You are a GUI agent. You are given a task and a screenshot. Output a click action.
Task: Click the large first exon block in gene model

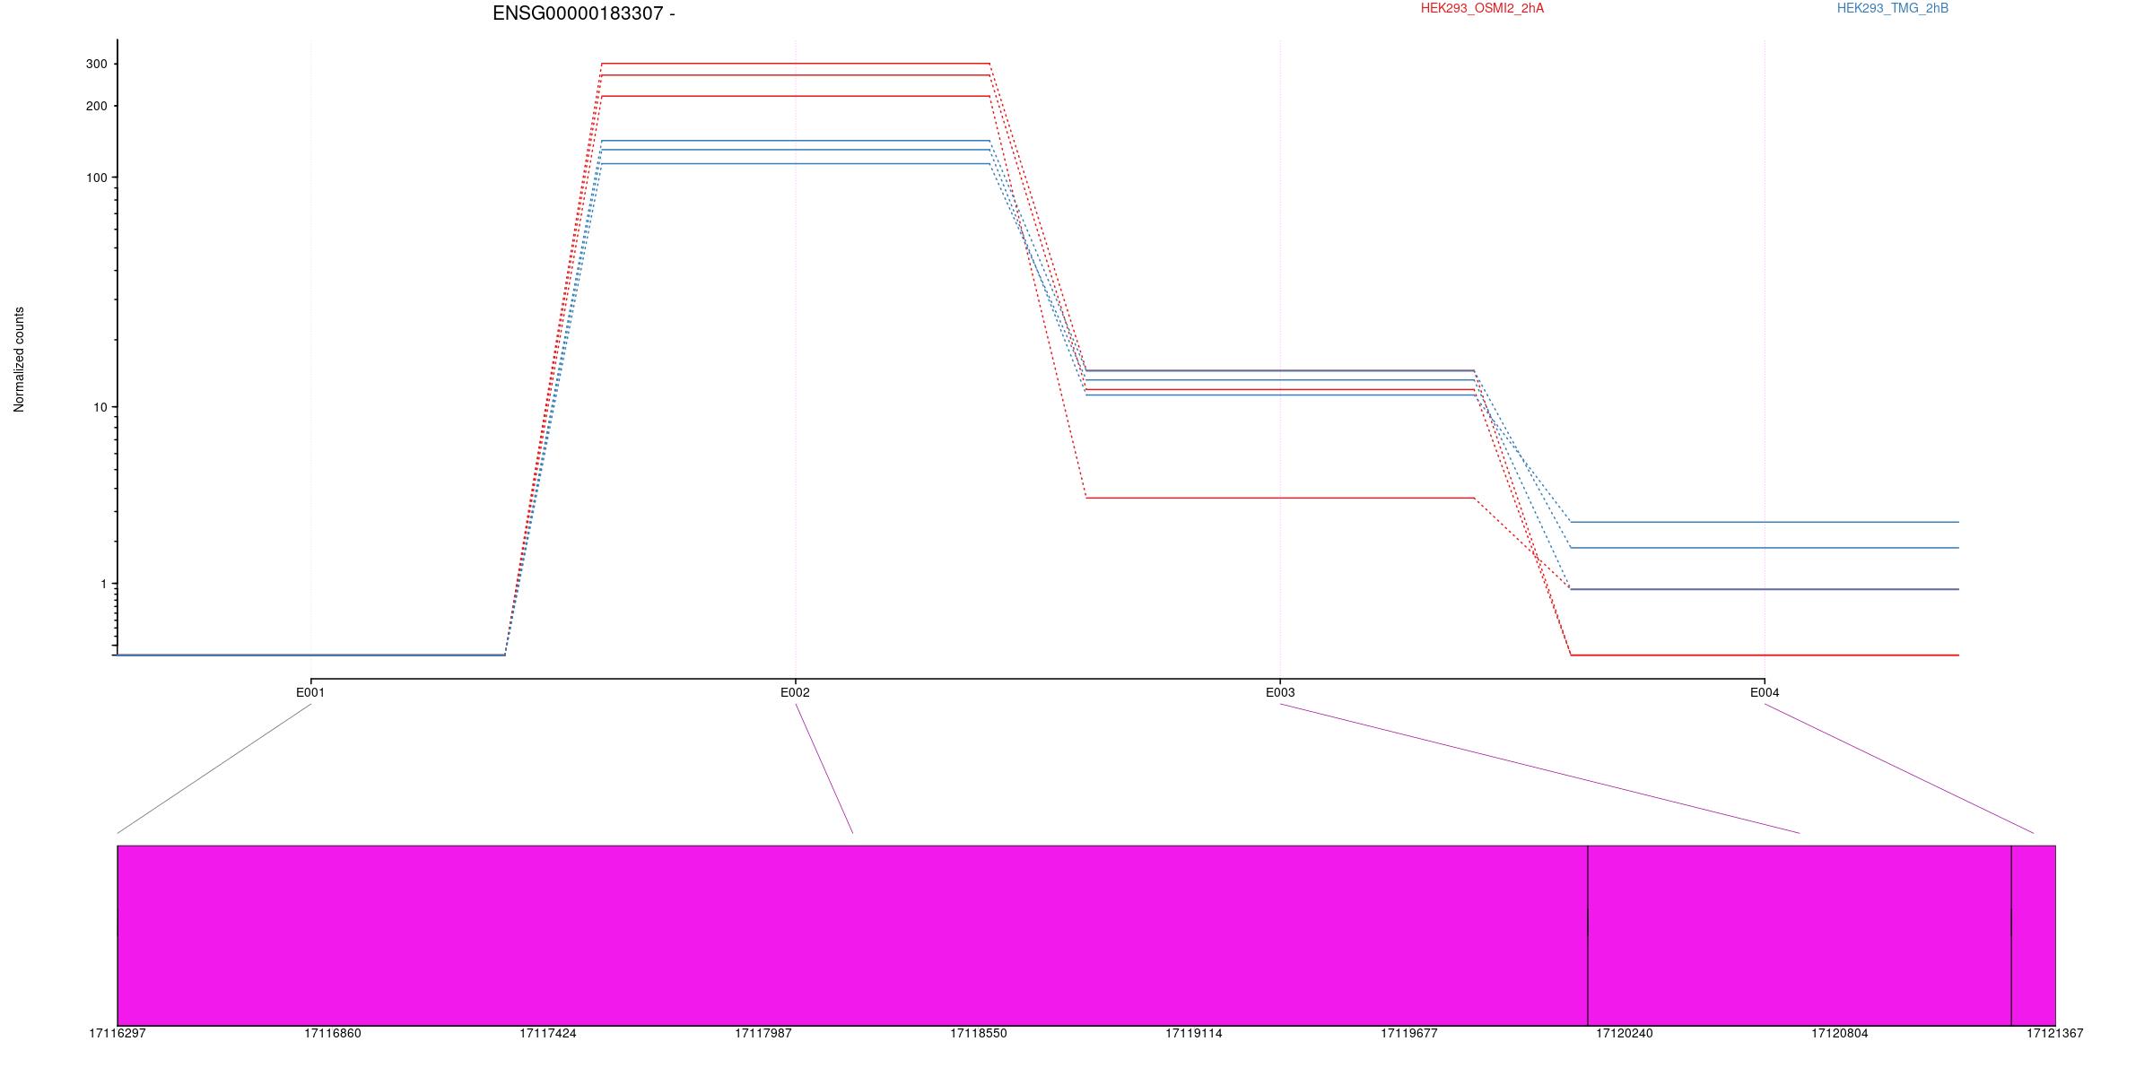click(852, 935)
